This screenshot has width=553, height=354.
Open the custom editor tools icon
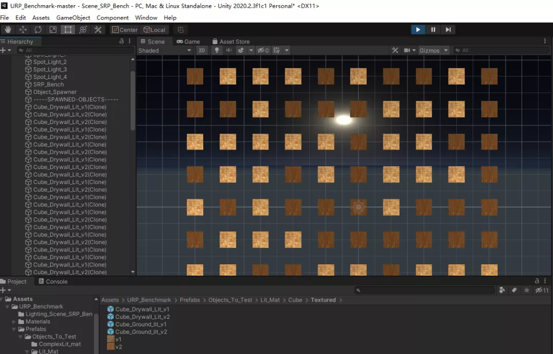click(x=97, y=30)
